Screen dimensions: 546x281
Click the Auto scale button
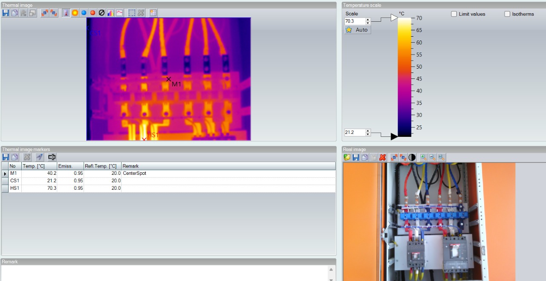(x=357, y=30)
